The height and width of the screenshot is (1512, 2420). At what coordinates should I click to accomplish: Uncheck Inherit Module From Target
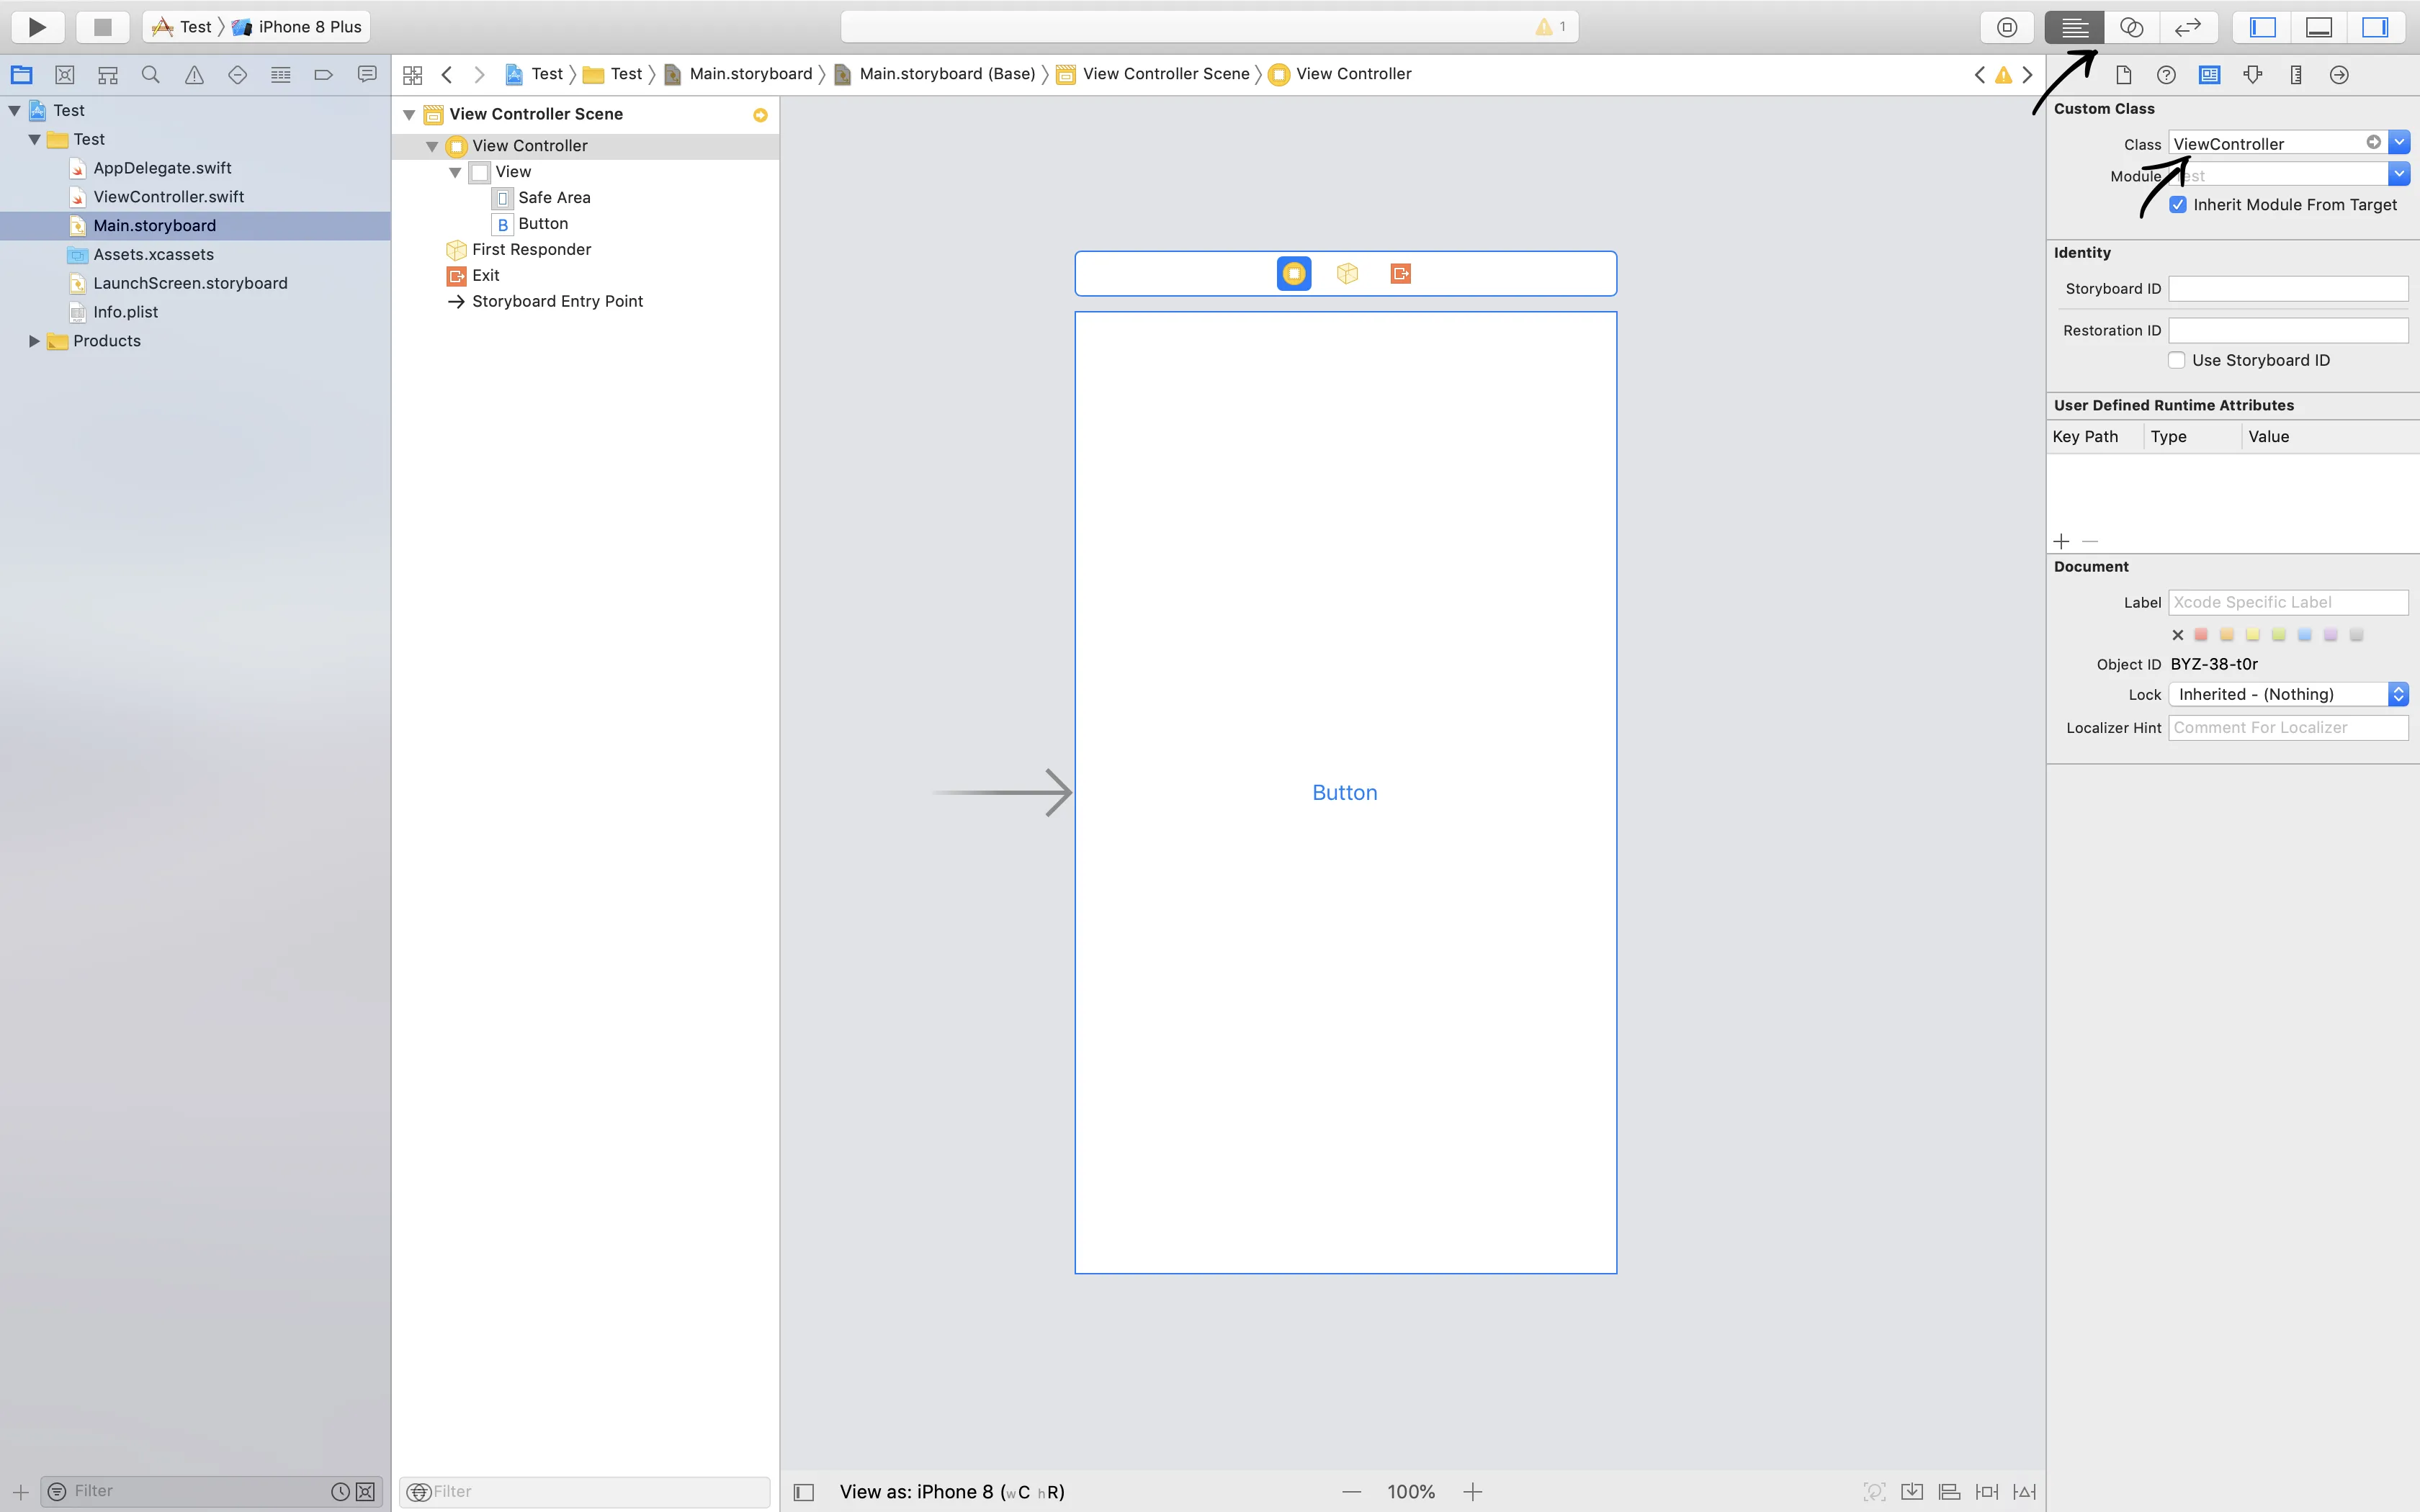2177,205
